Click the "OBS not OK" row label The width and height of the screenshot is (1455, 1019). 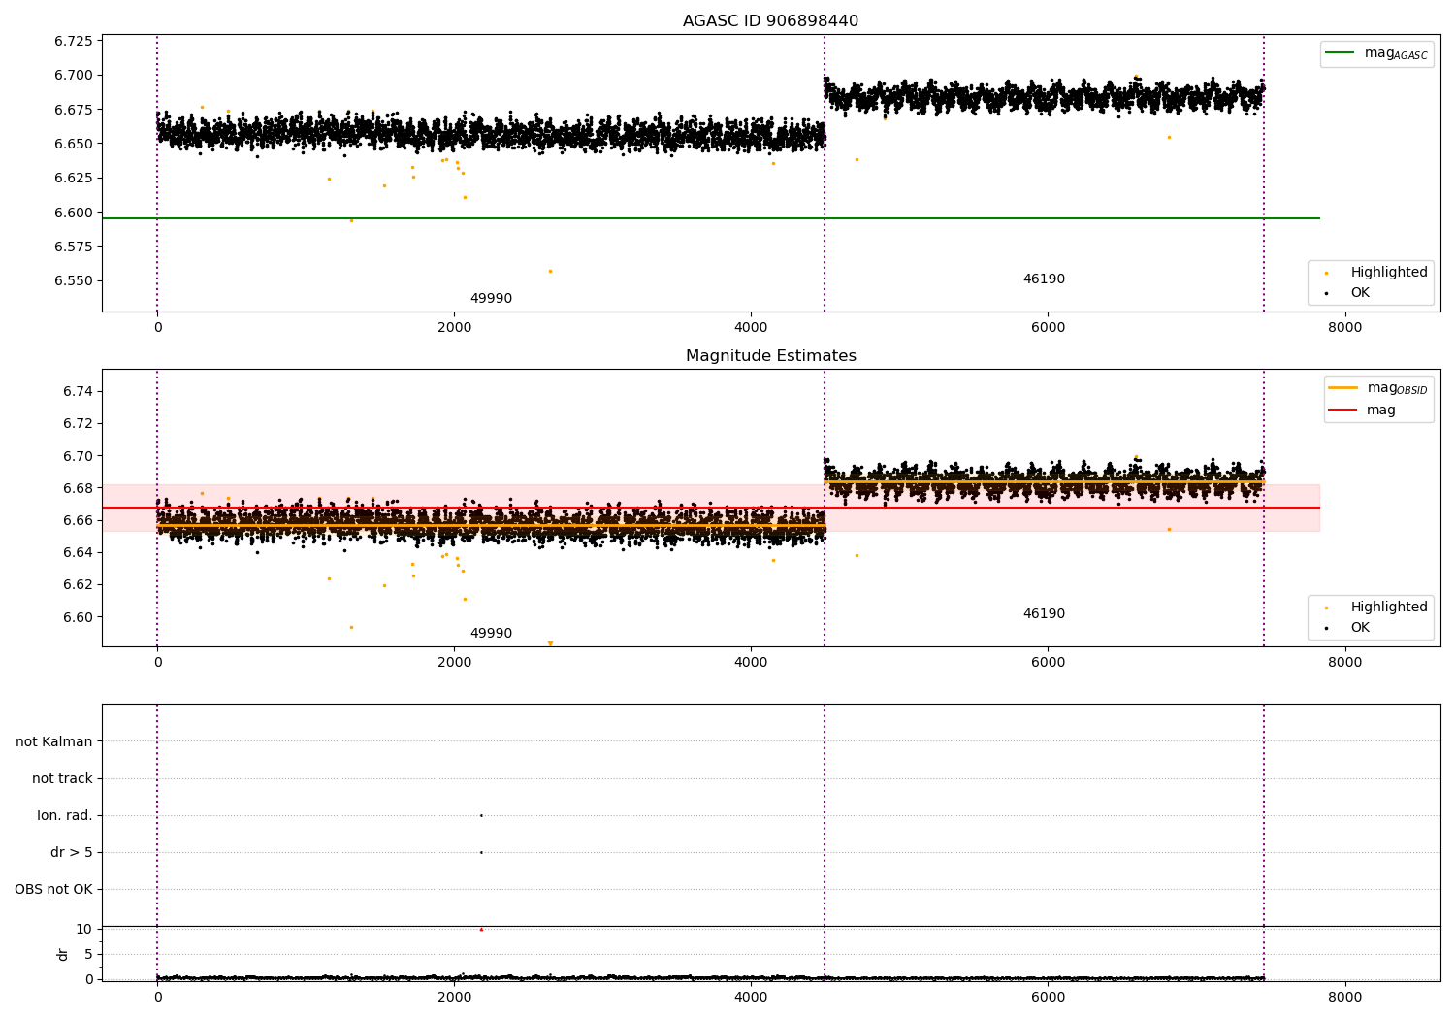pos(53,889)
